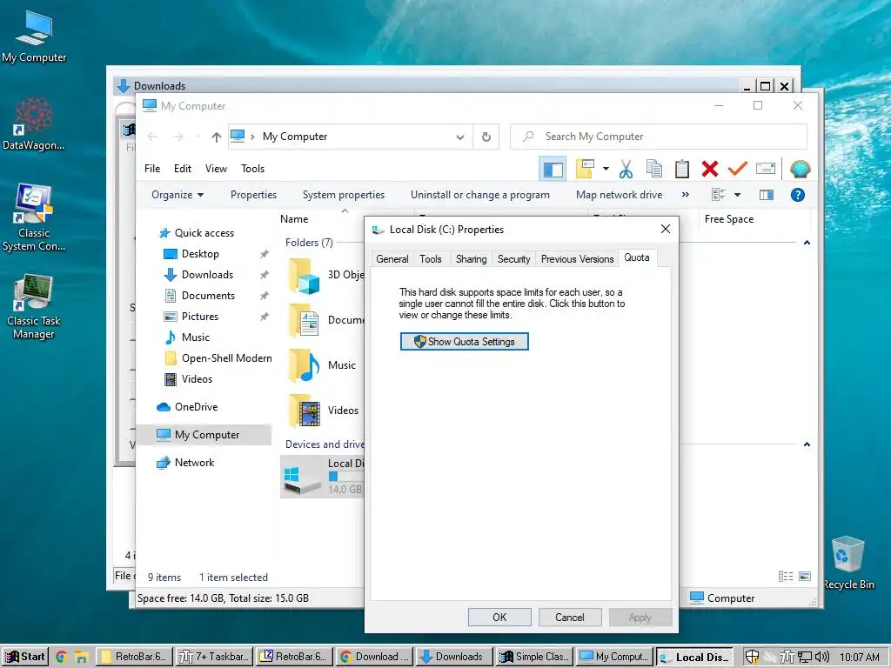Toggle the navigation pane toolbar icon
The height and width of the screenshot is (668, 891).
click(553, 169)
